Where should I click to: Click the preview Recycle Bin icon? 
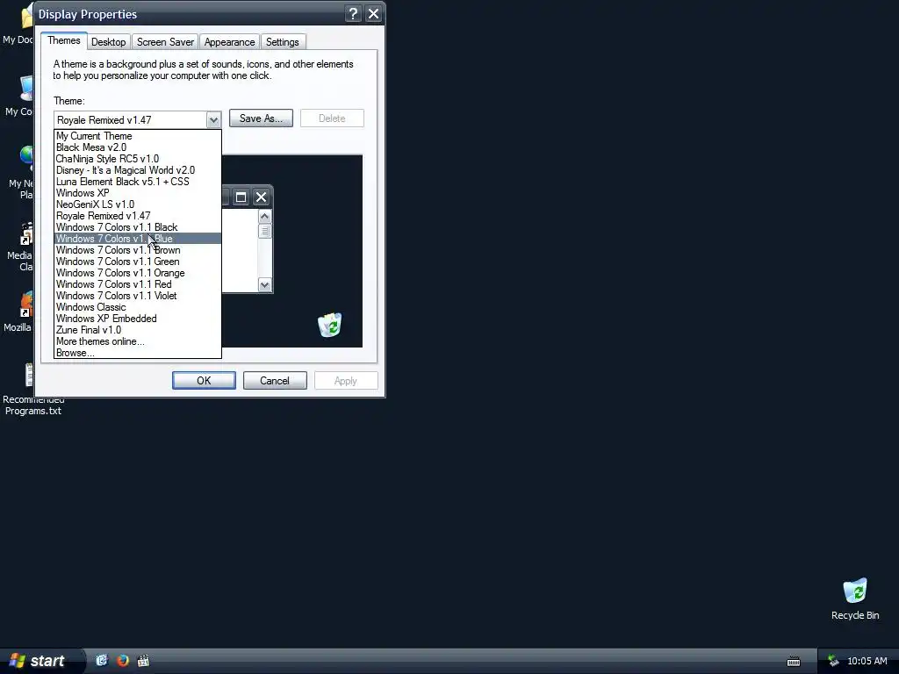[x=330, y=325]
